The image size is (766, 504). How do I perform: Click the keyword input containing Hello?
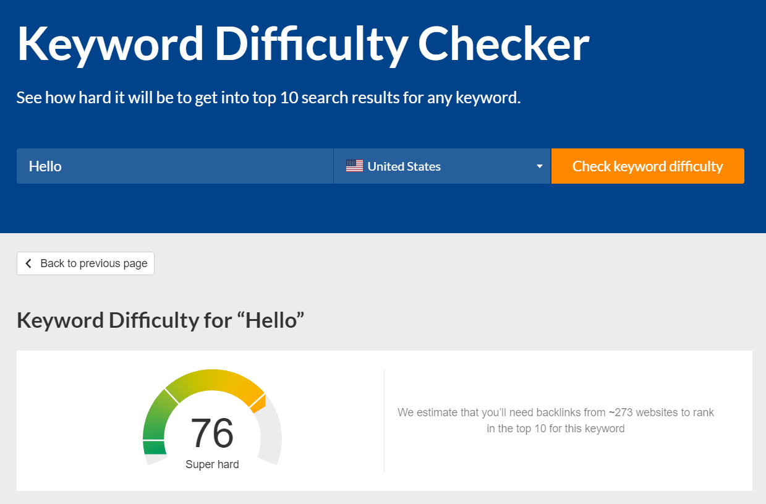[x=174, y=166]
